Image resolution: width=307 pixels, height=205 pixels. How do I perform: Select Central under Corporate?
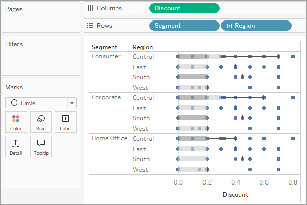(x=144, y=98)
